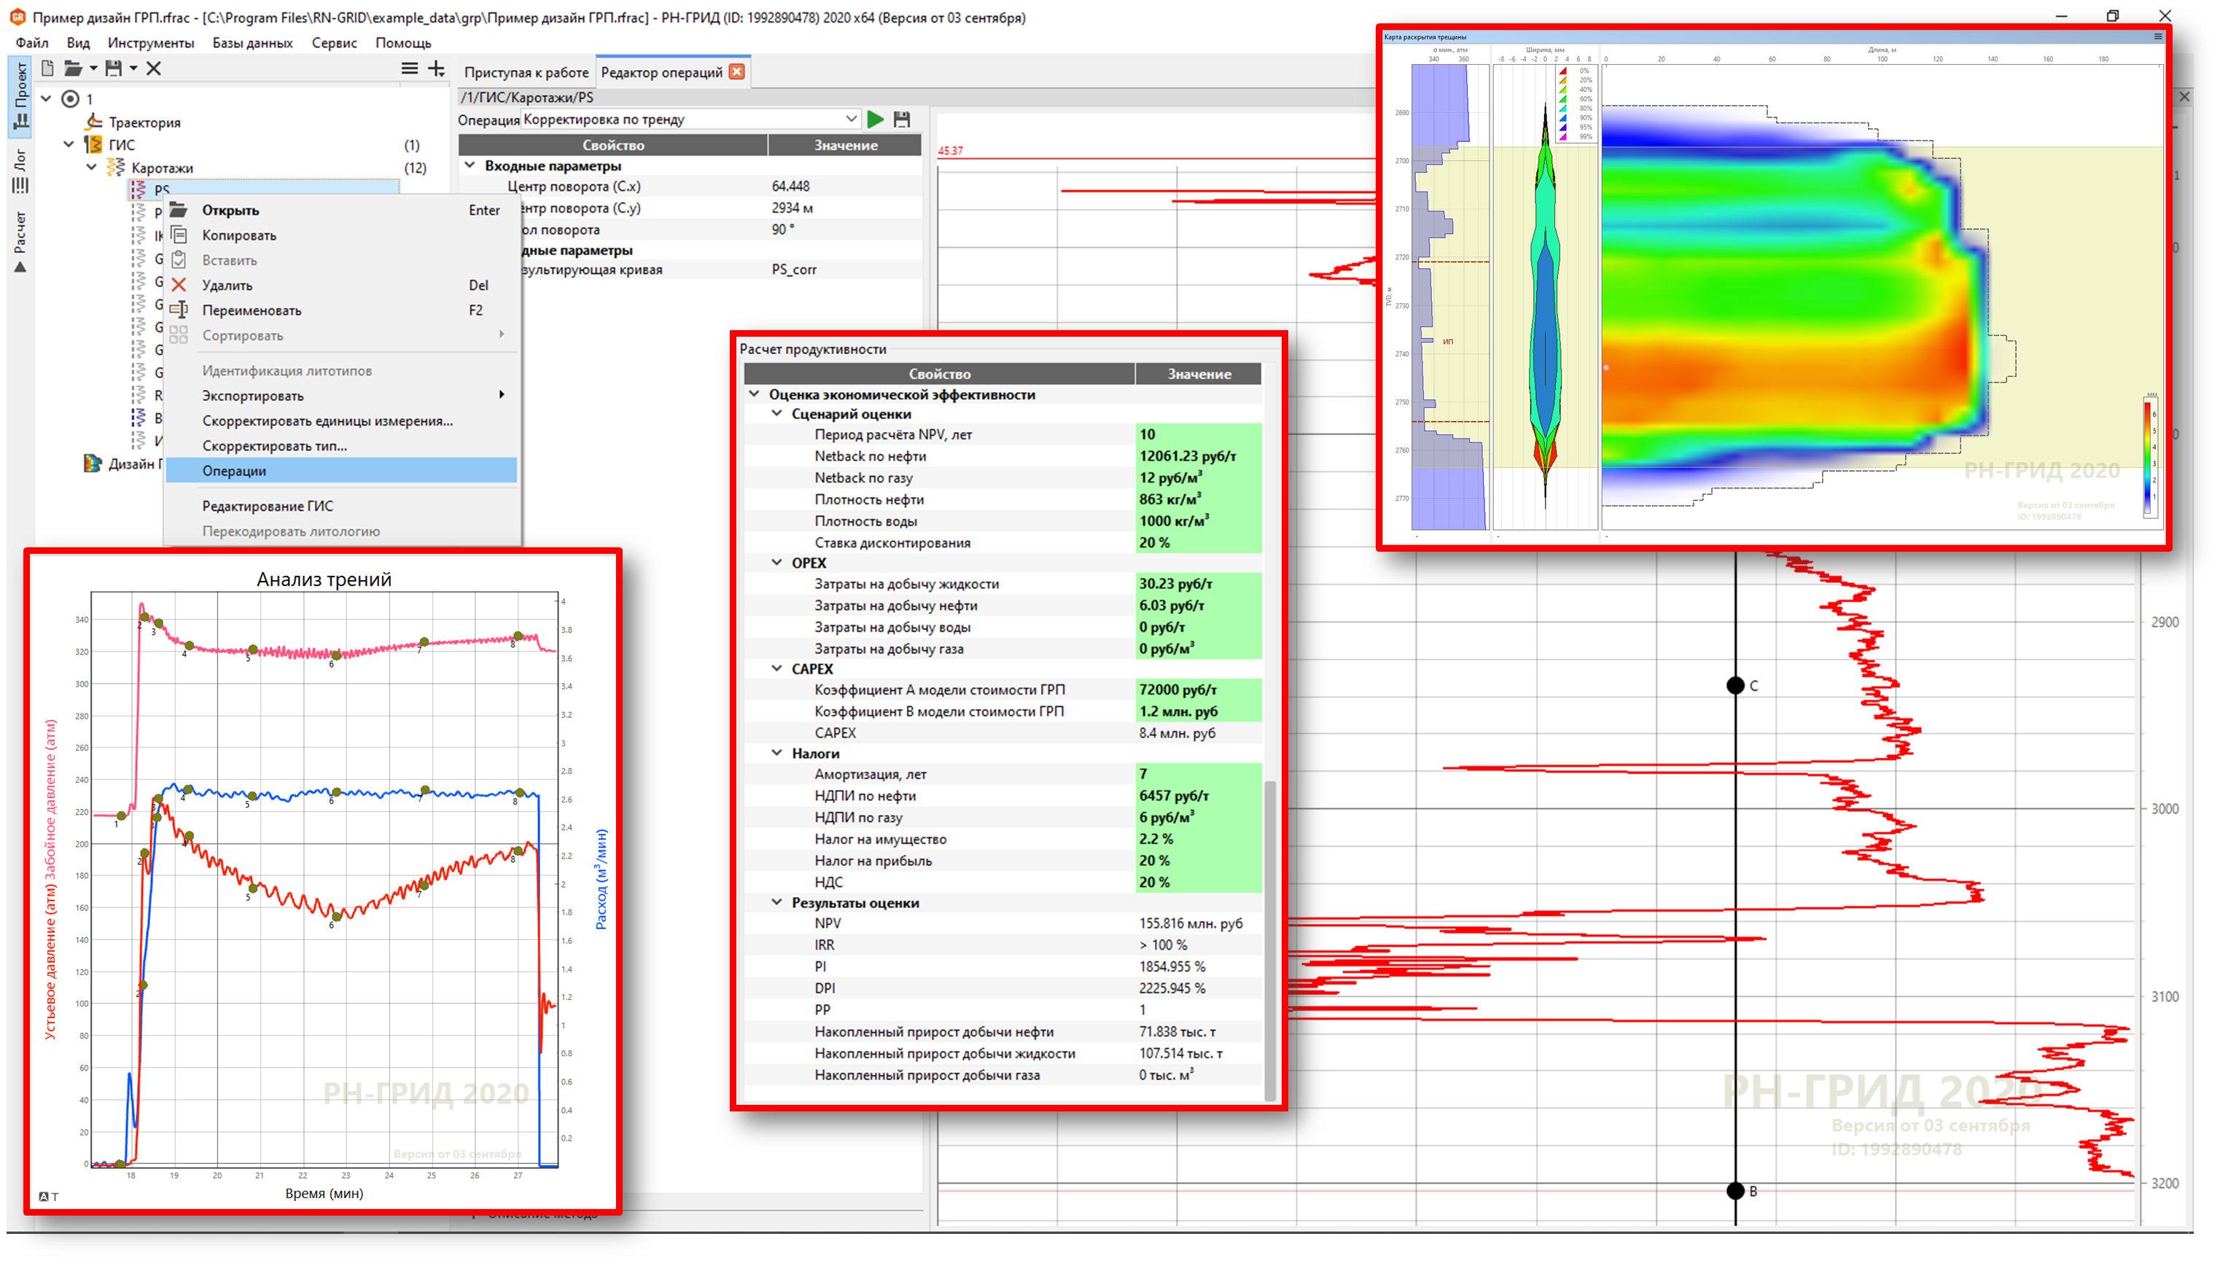Click the red delete X icon

pos(179,284)
